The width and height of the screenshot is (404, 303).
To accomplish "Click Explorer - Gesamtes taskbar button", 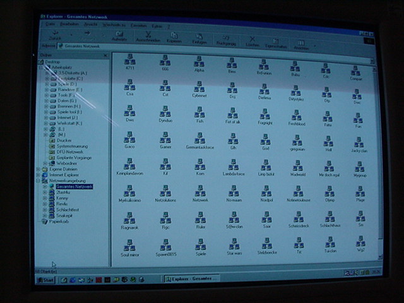I will 191,279.
